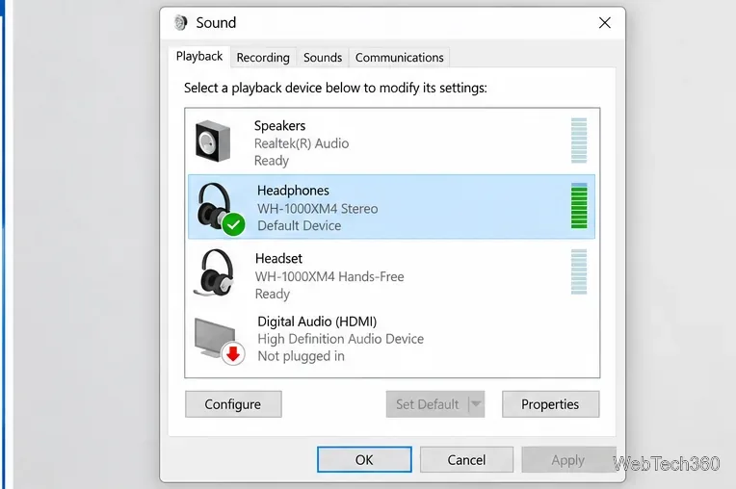Select "WH-1000XM4 Hands-Free" text

click(329, 276)
